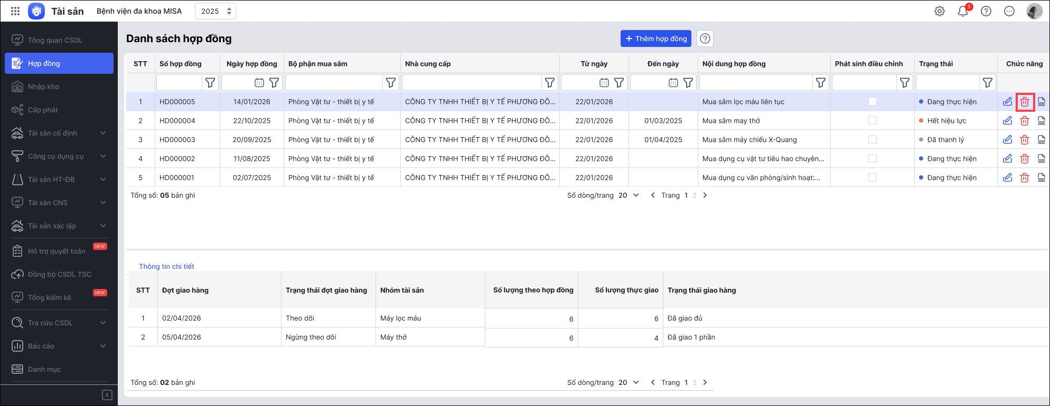Open the Thông tin chi tiết tab

pos(166,266)
